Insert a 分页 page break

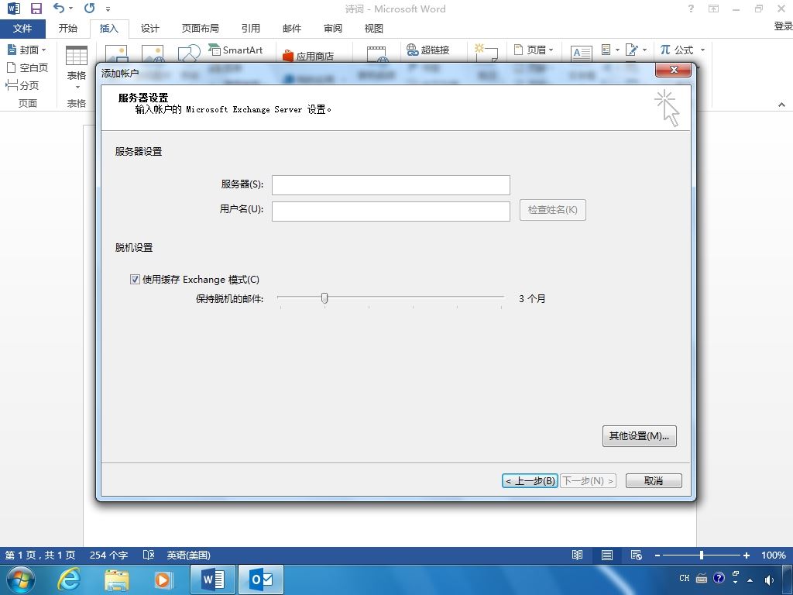(x=22, y=85)
